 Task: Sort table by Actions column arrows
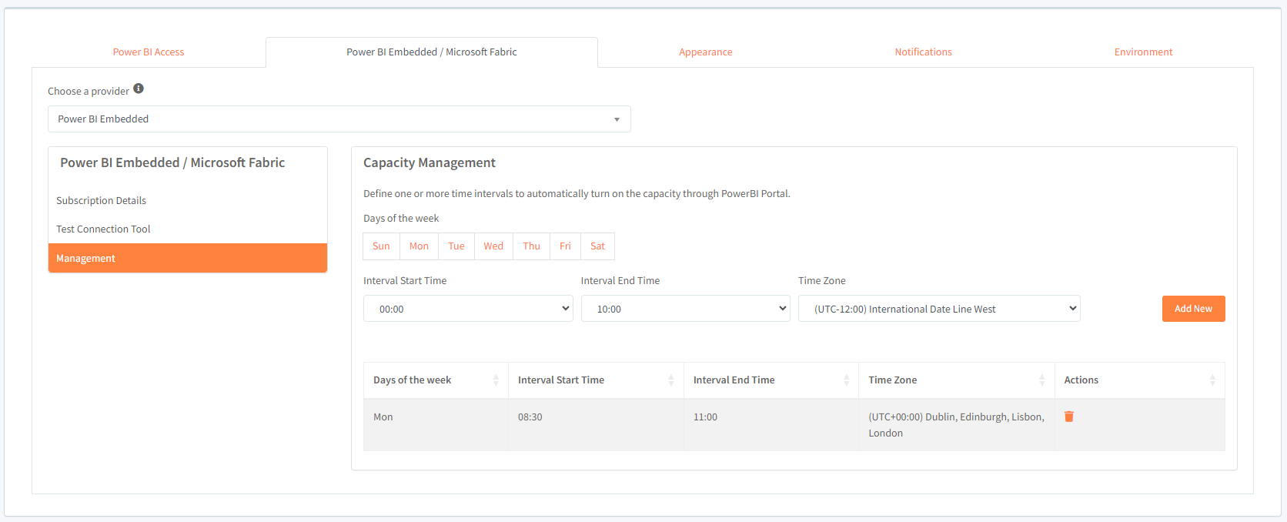pyautogui.click(x=1212, y=380)
